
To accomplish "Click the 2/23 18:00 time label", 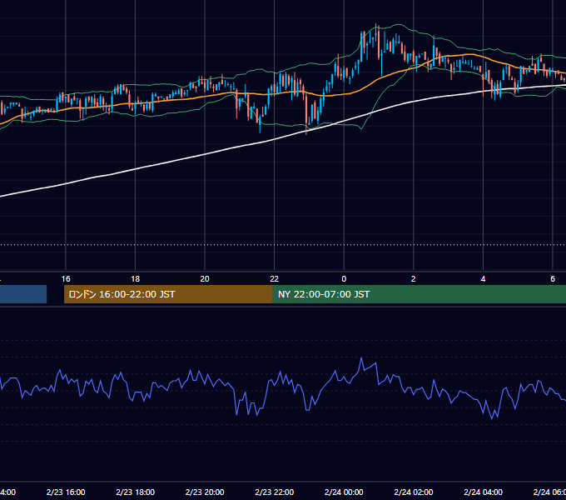I will pos(136,492).
